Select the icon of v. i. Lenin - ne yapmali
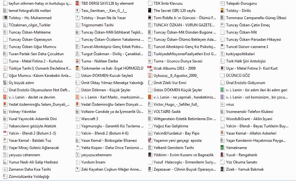 150,97
